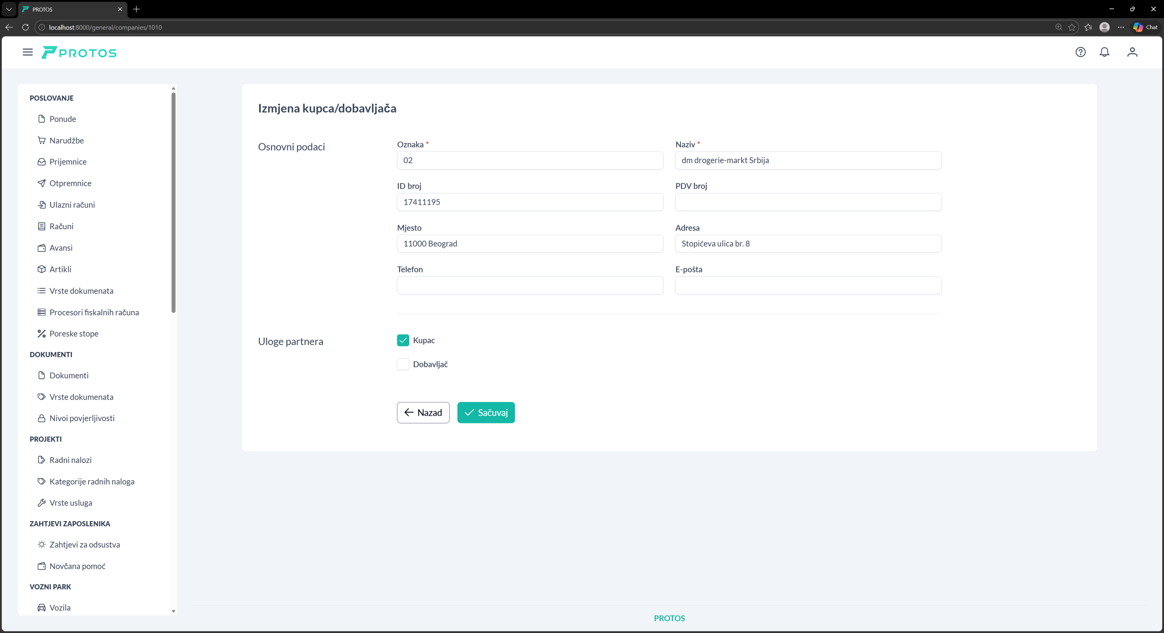This screenshot has width=1164, height=633.
Task: Click the hamburger menu icon
Action: tap(28, 52)
